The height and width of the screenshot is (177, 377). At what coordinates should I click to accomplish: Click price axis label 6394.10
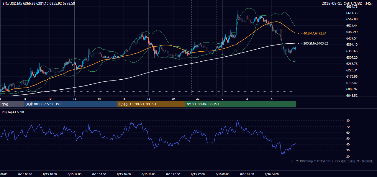pos(352,45)
